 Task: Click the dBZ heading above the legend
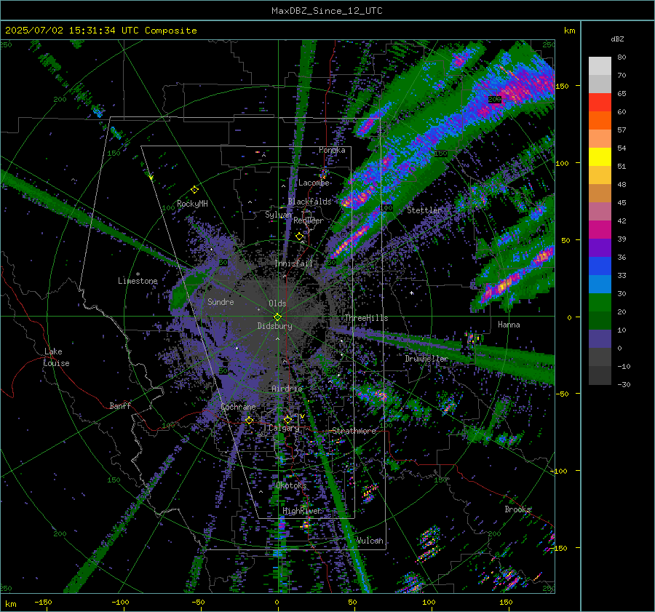click(617, 39)
